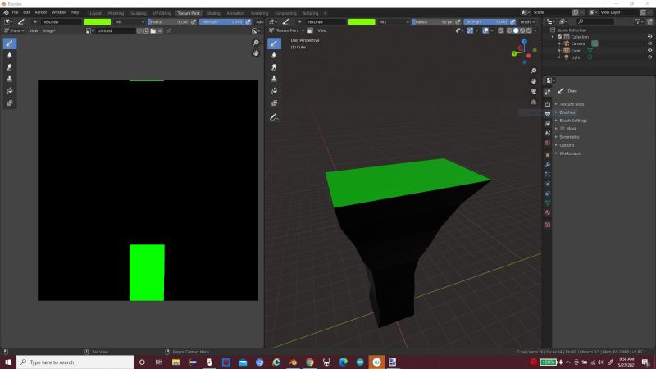Expand the Symmetry panel
The height and width of the screenshot is (369, 656).
tap(569, 137)
